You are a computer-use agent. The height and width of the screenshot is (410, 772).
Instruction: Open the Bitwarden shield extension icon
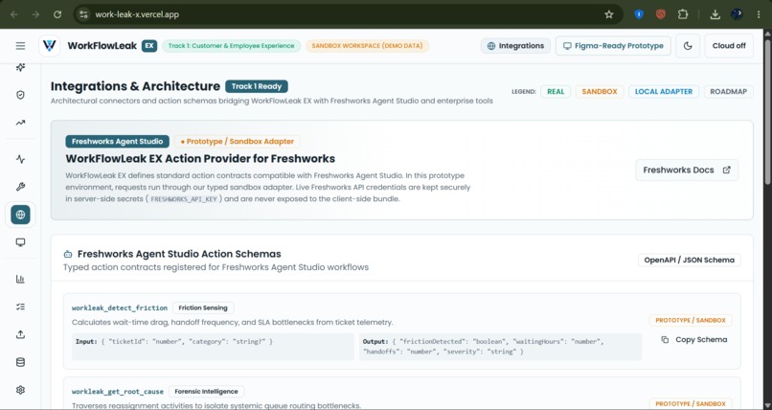click(639, 14)
